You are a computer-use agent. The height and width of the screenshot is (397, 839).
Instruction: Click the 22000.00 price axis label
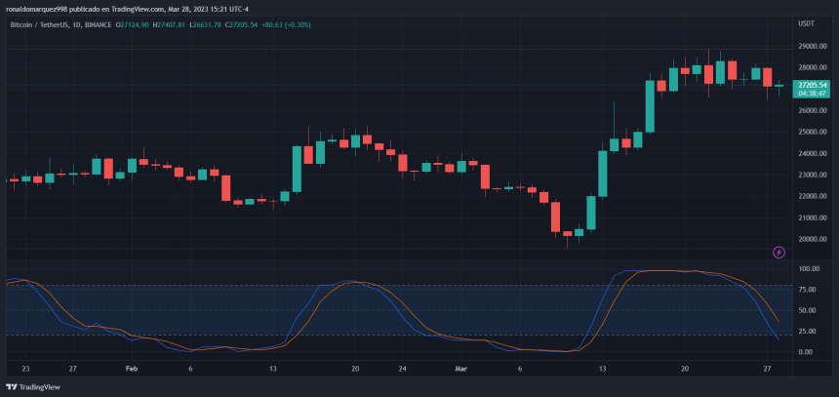tap(813, 196)
